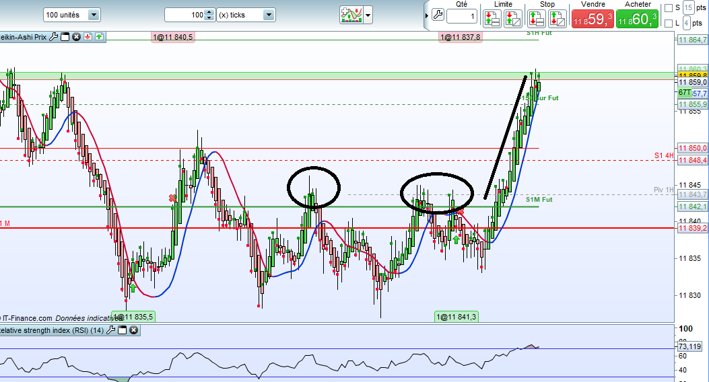Click the S points field showing 15
Image resolution: width=709 pixels, height=382 pixels.
(688, 7)
